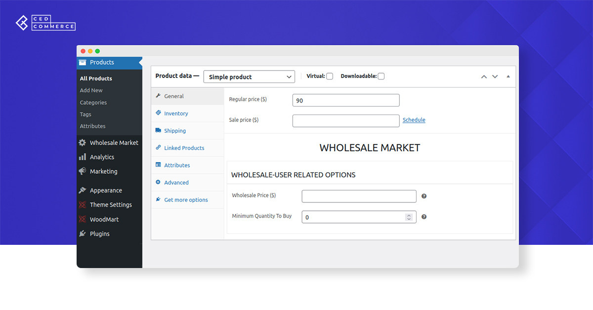Open Analytics sidebar menu
This screenshot has height=310, width=593.
(109, 157)
